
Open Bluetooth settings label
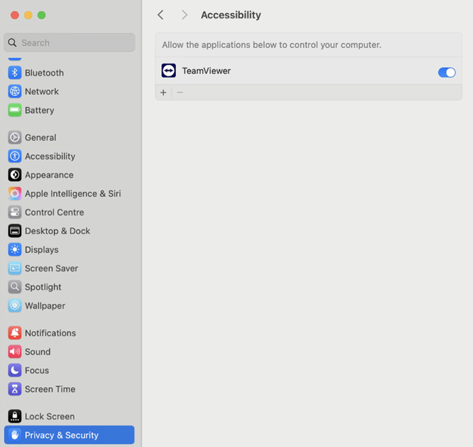pos(44,73)
